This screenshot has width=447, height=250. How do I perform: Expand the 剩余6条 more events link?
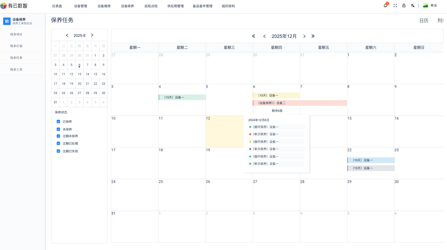point(277,111)
